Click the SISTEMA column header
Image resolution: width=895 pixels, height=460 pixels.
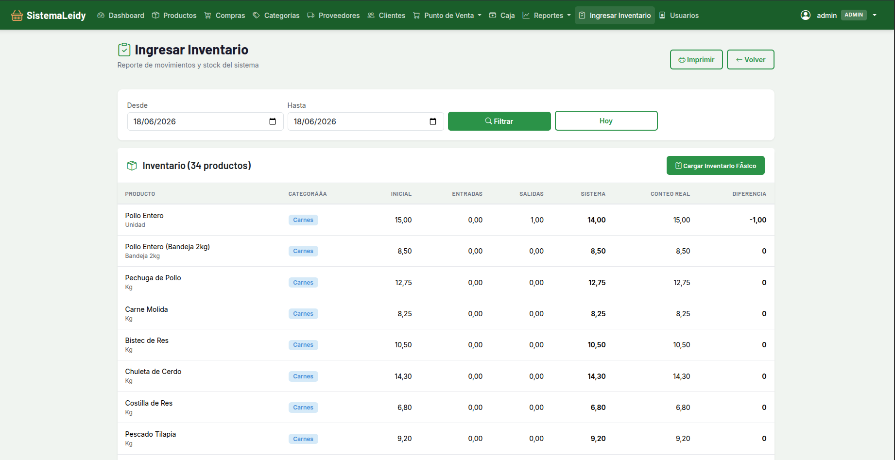593,194
